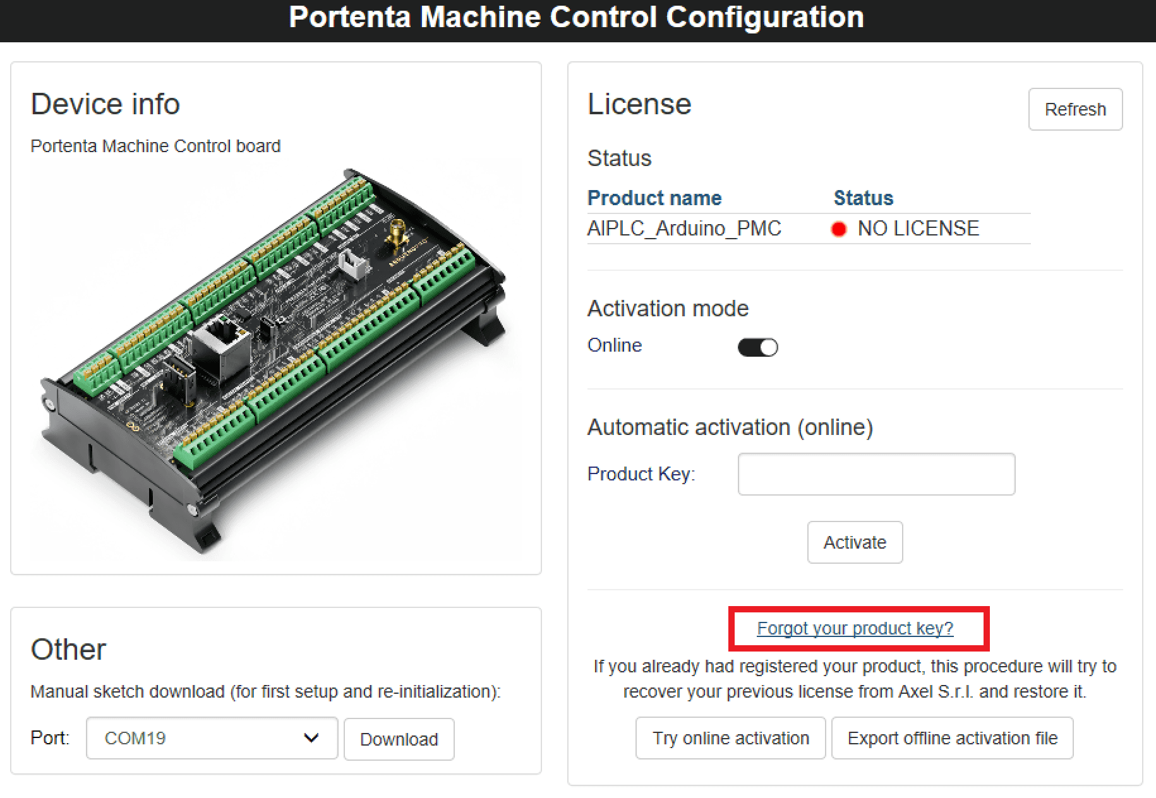Click 'Try online activation' button
The width and height of the screenshot is (1156, 798).
tap(730, 738)
